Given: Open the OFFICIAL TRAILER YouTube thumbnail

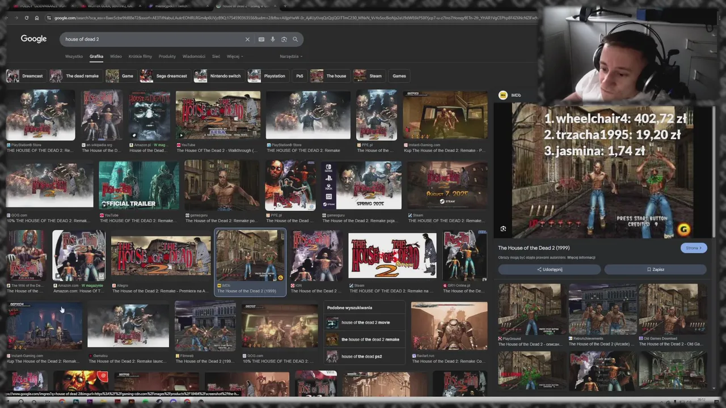Looking at the screenshot, I should click(138, 185).
